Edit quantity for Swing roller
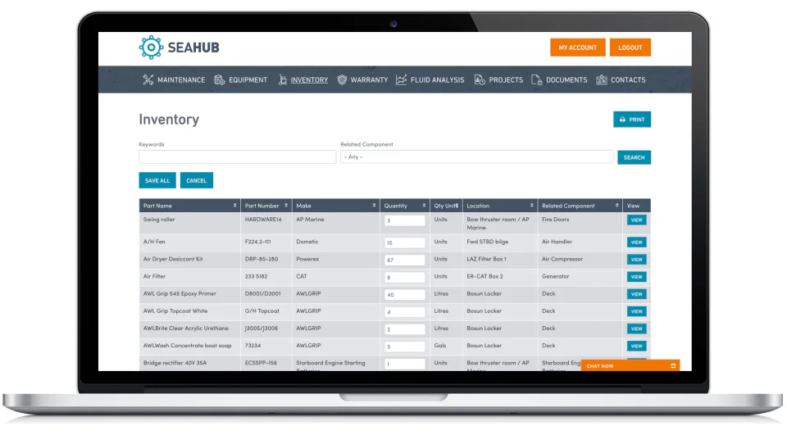This screenshot has width=787, height=435. [404, 220]
